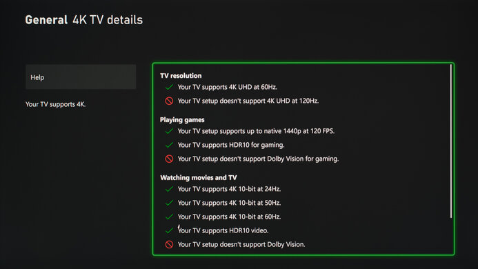Click red no-support icon for Dolby Vision gaming
Screen dimensions: 478x269
[169, 159]
